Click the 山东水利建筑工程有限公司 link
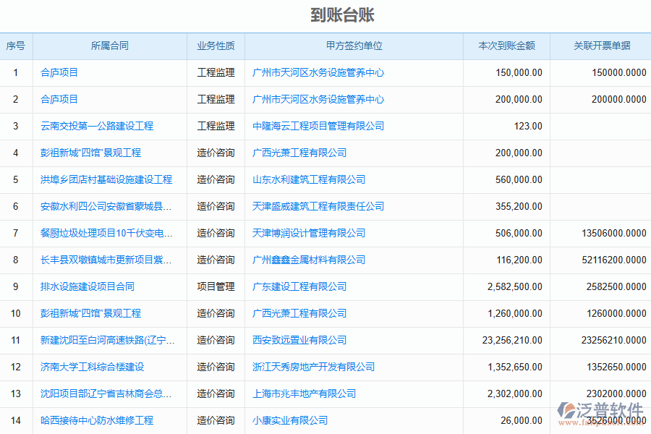Screen dimensions: 651x434 [x=309, y=179]
